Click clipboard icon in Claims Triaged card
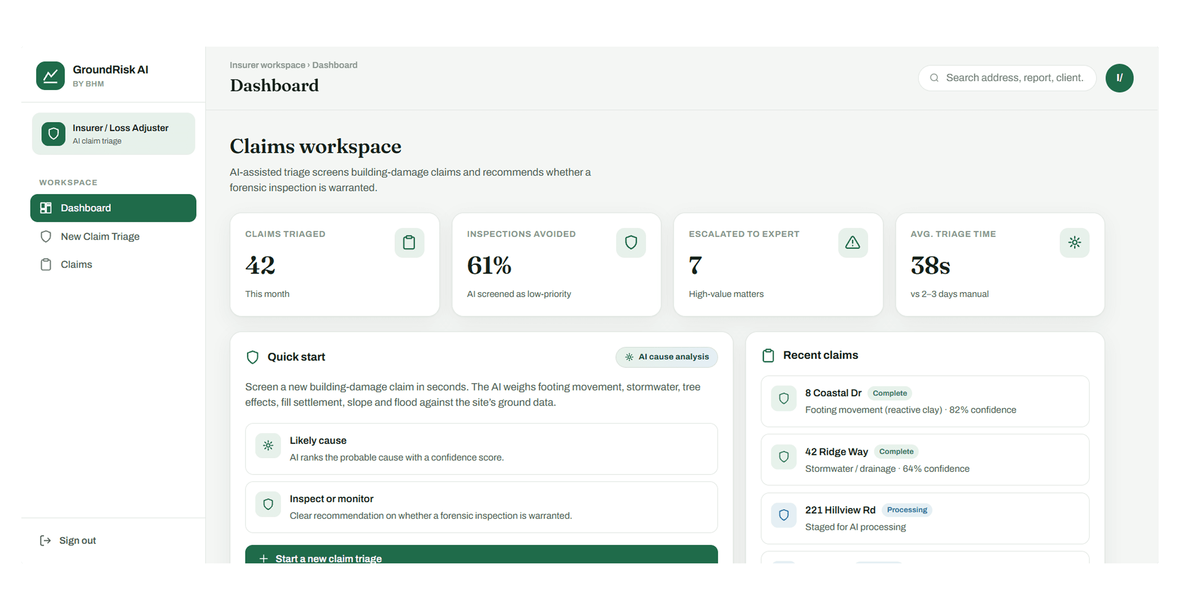 [409, 242]
